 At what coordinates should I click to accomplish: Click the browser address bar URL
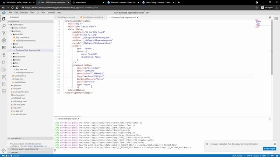click(x=62, y=8)
